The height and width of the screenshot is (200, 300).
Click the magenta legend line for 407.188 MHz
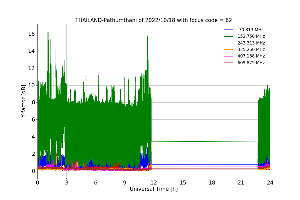click(229, 56)
